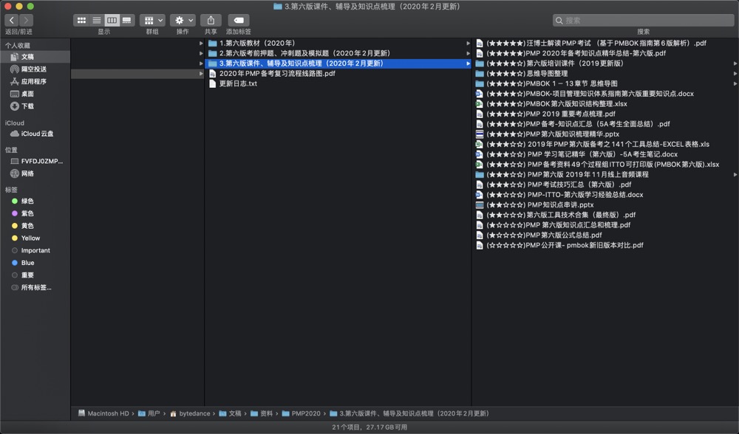Select 下载 in the sidebar favorites
The image size is (739, 434).
point(27,106)
